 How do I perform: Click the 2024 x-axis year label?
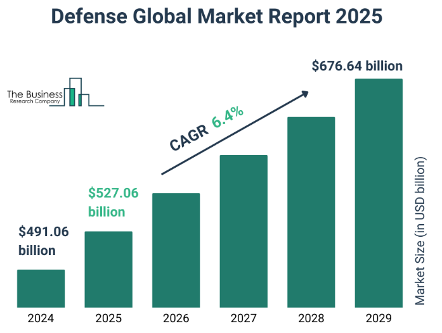pos(41,318)
